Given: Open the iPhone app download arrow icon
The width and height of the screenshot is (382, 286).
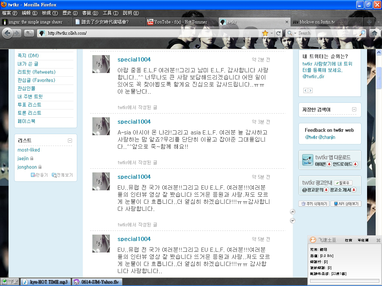Looking at the screenshot, I should [329, 164].
